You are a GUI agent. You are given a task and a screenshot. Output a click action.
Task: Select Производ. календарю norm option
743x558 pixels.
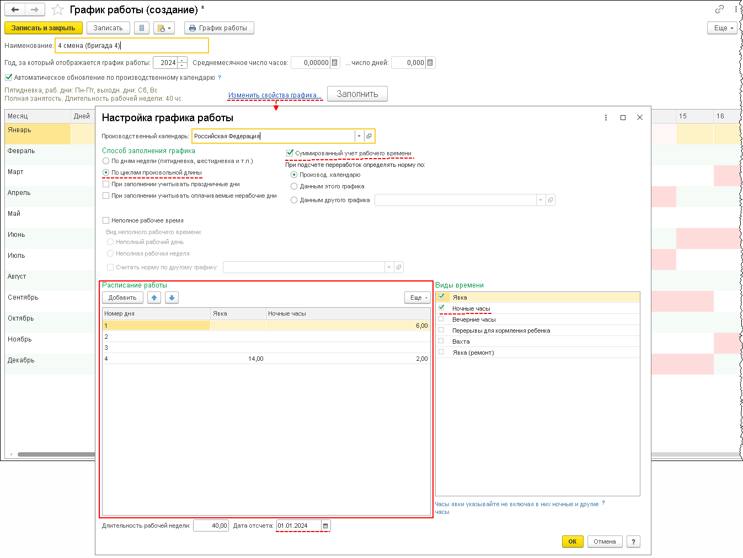(294, 175)
